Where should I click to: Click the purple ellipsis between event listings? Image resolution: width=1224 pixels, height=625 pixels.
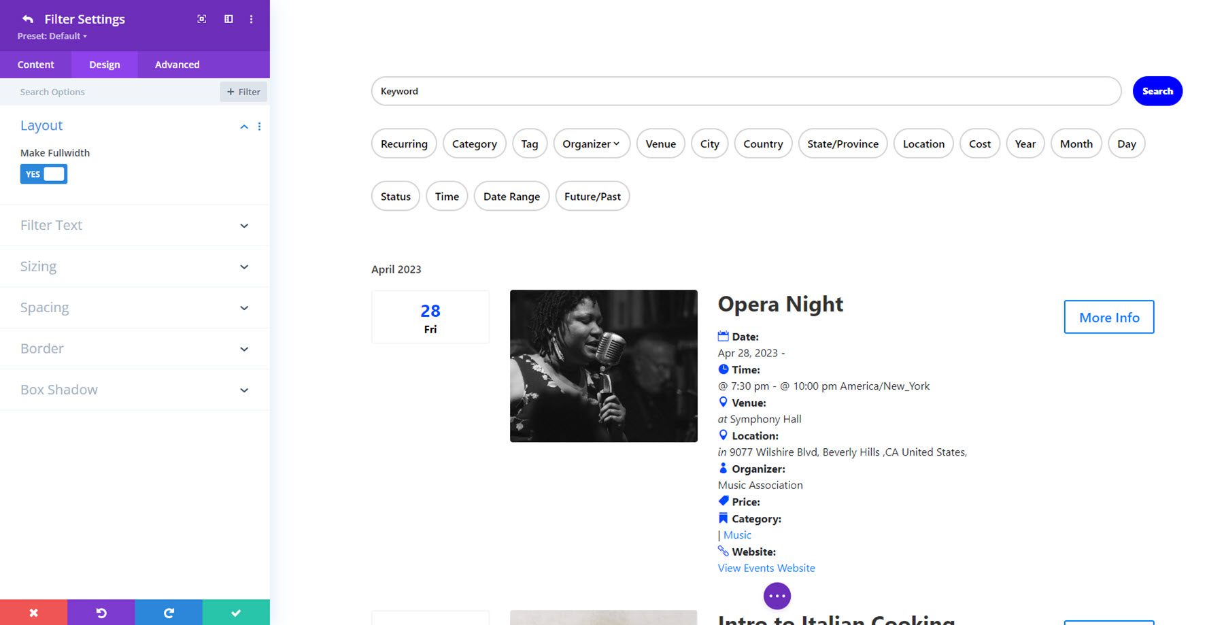[777, 596]
